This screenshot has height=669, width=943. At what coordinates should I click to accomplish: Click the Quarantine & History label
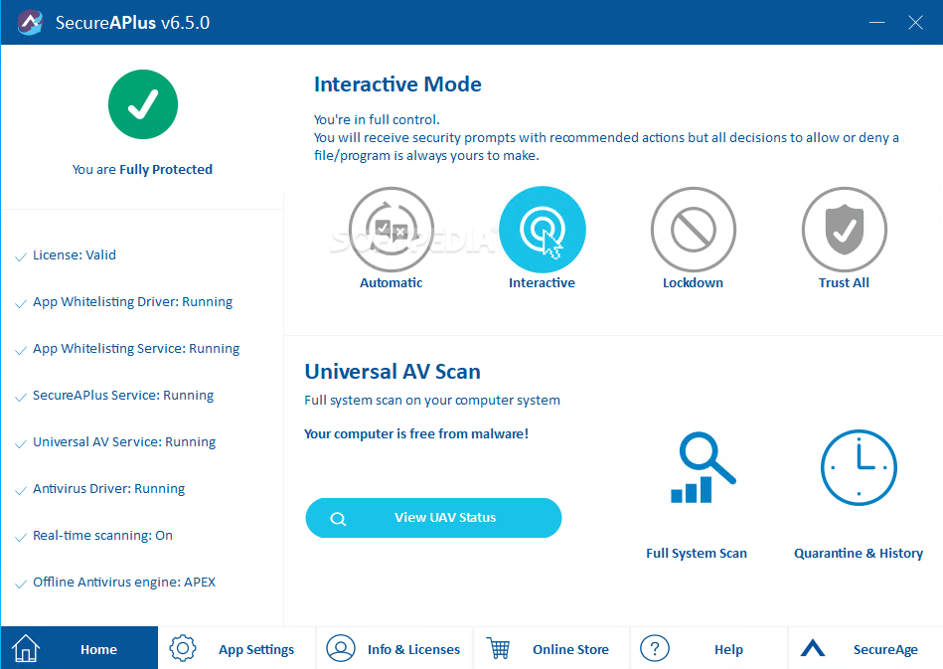pos(859,553)
